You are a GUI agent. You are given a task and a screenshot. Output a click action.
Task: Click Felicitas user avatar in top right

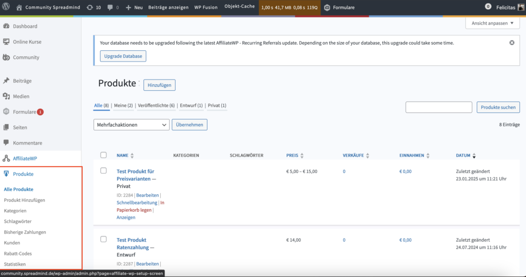pyautogui.click(x=521, y=8)
